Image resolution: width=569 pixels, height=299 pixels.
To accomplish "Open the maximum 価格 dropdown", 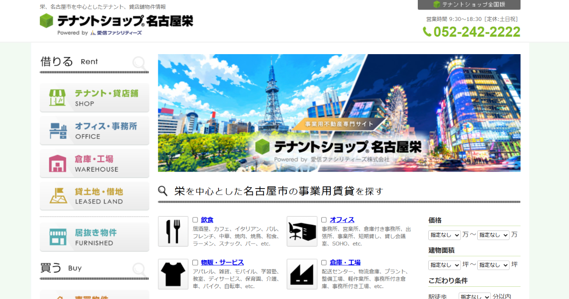I will coord(493,235).
